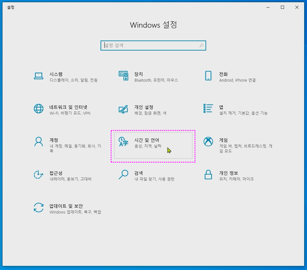Click the 'Wi-Fi, 비행기 모드, VPN' description
The width and height of the screenshot is (307, 270).
pyautogui.click(x=70, y=113)
